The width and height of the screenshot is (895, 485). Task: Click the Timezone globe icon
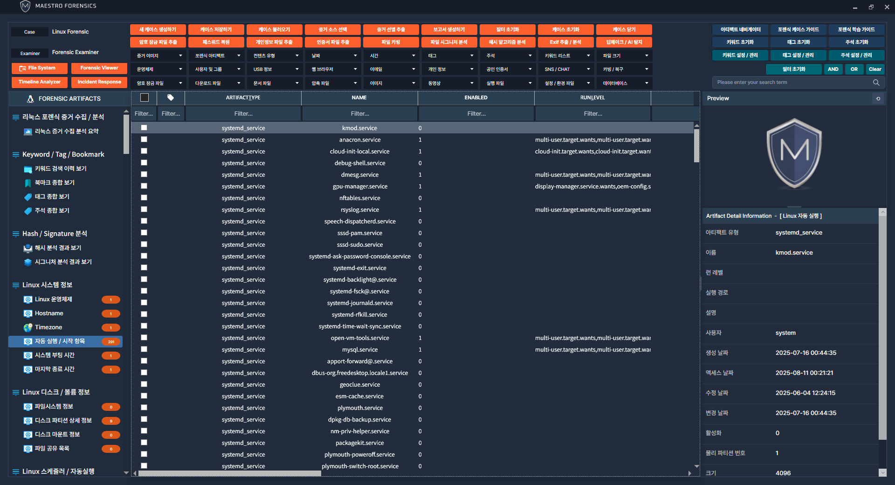point(28,327)
